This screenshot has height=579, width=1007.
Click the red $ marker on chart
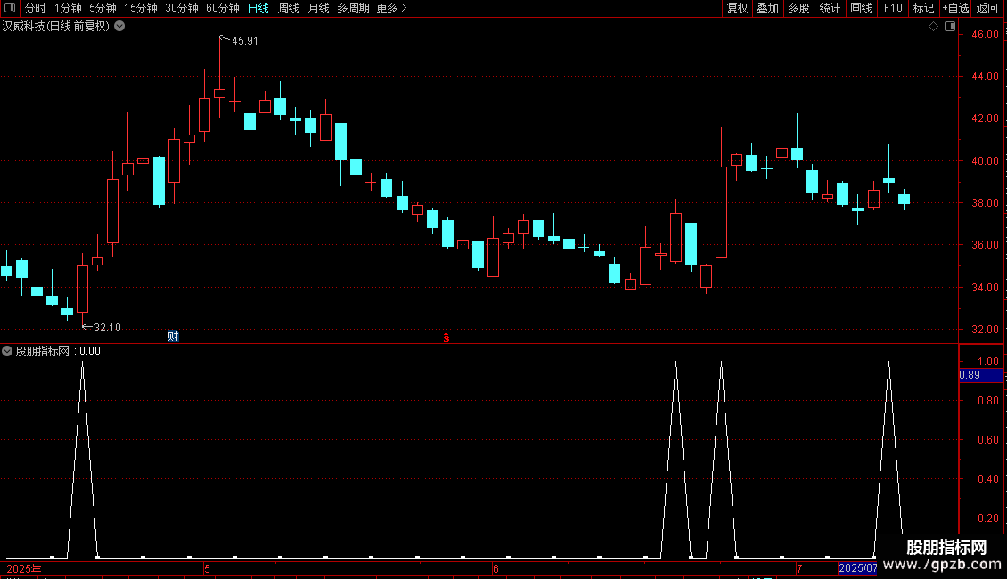(446, 338)
